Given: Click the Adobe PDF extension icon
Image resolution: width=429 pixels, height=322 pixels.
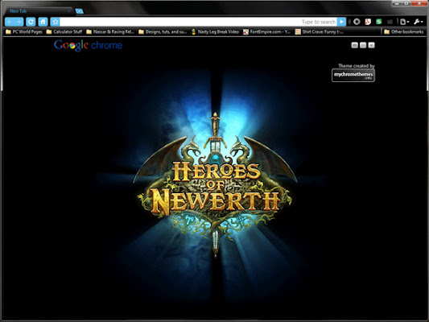Looking at the screenshot, I should coord(368,22).
